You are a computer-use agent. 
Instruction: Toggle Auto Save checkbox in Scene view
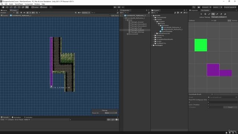110,16
